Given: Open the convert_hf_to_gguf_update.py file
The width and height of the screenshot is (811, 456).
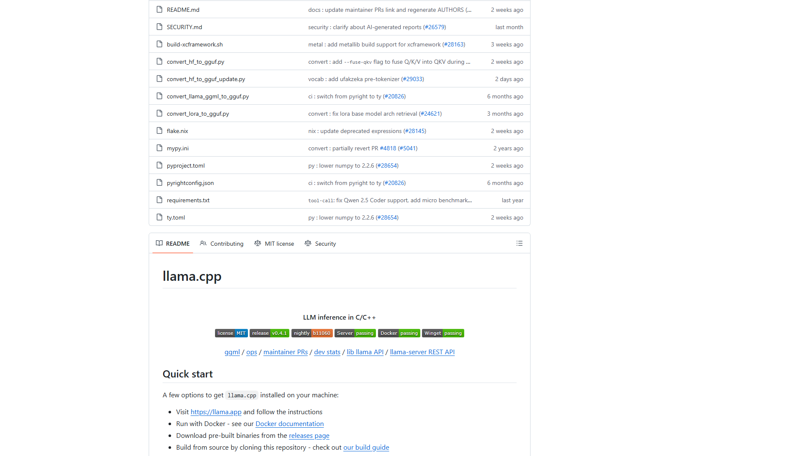Looking at the screenshot, I should click(x=206, y=79).
